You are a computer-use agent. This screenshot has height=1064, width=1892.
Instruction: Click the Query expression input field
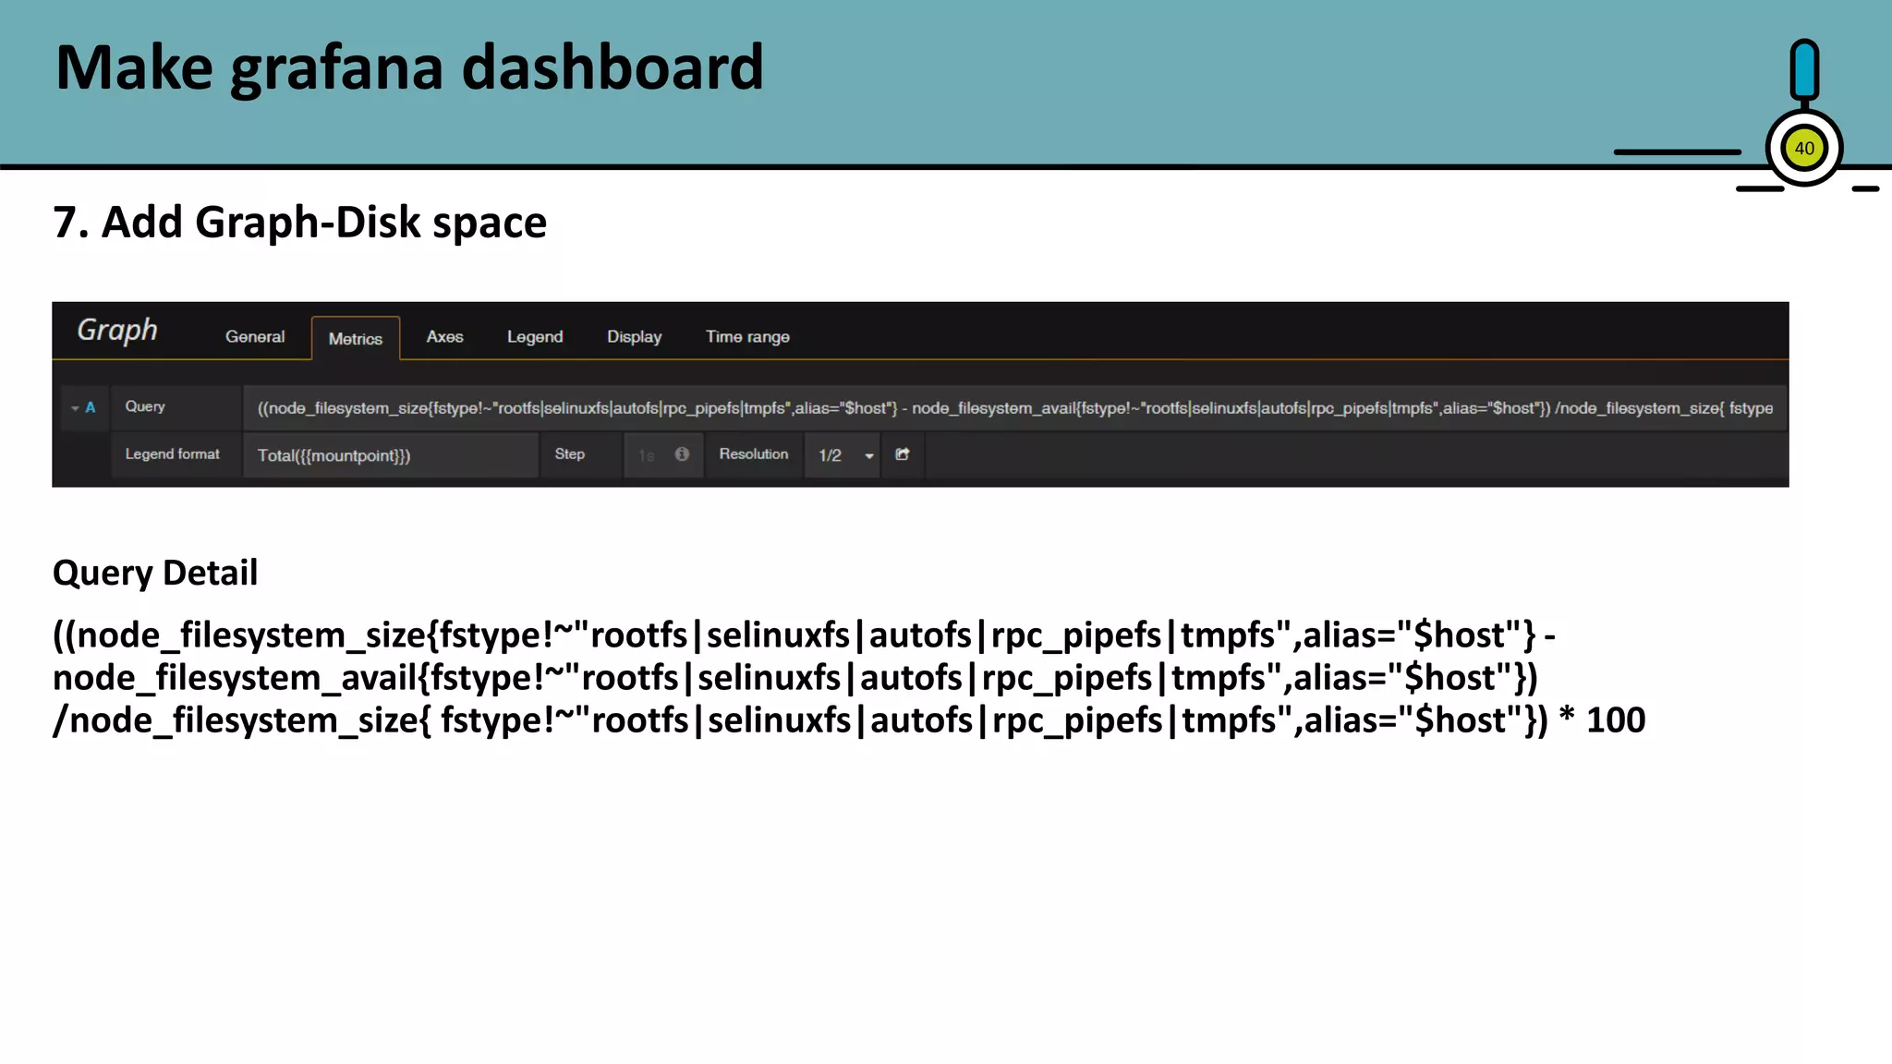pos(1014,408)
